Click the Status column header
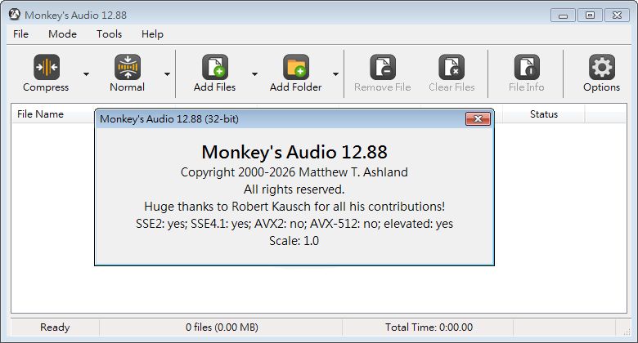The width and height of the screenshot is (638, 343). (544, 114)
